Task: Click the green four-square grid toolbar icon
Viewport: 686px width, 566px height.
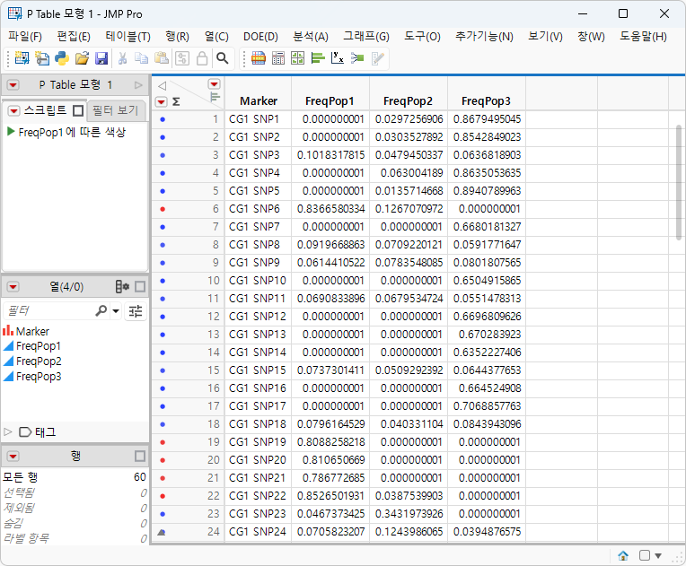Action: pyautogui.click(x=297, y=58)
